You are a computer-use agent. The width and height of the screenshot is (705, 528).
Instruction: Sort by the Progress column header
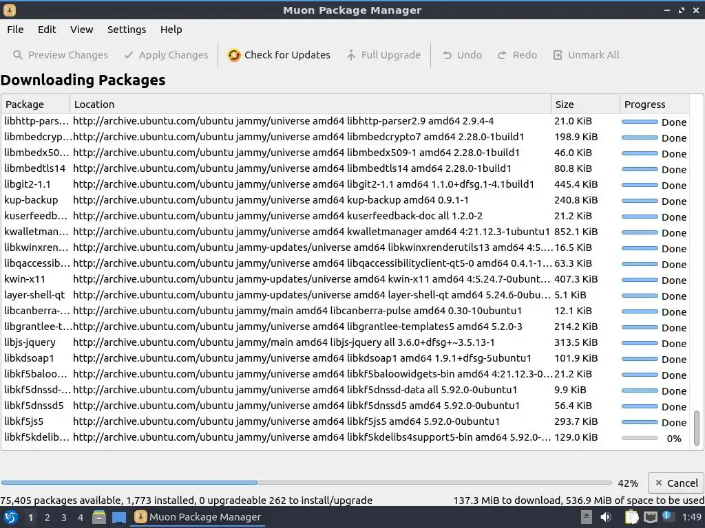[x=655, y=104]
